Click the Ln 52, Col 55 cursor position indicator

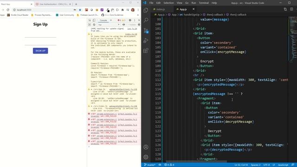click(241, 165)
